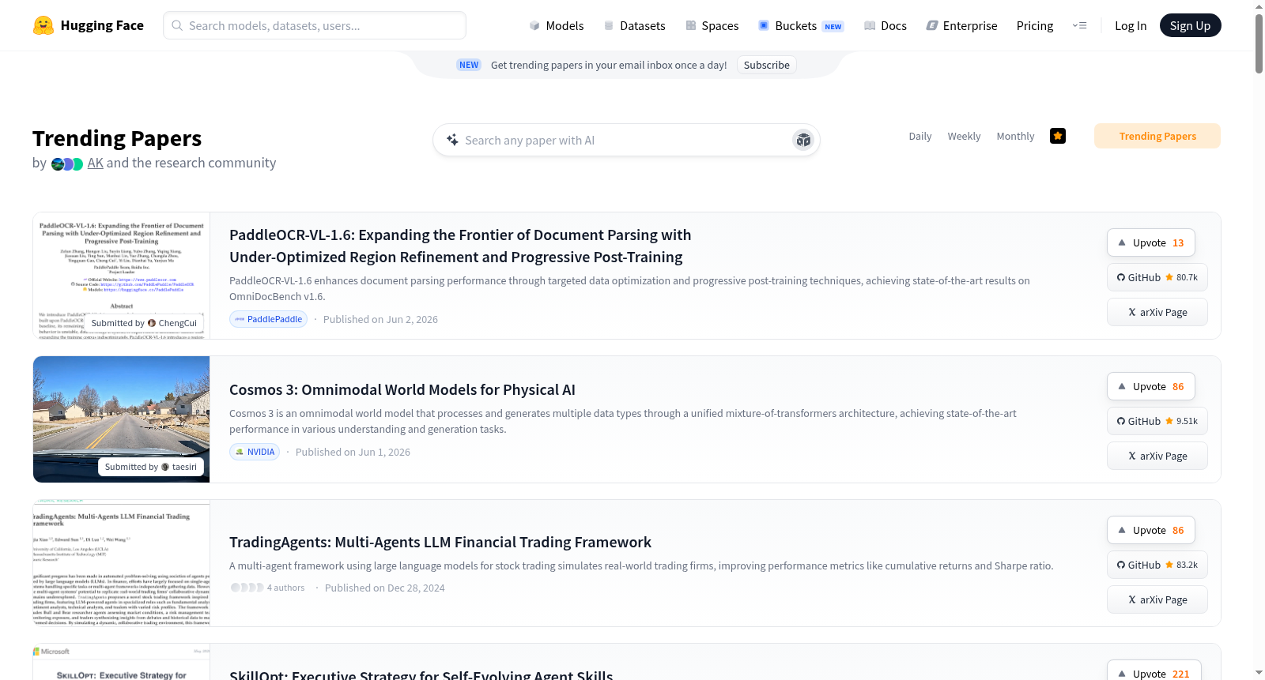The height and width of the screenshot is (680, 1265).
Task: Select the cube icon in the AI search bar
Action: pos(803,140)
